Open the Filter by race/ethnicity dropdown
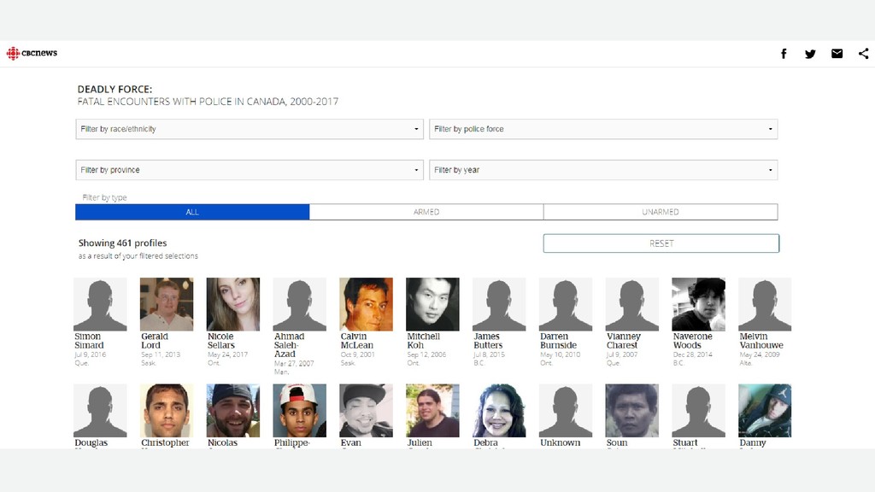The image size is (875, 492). 250,129
